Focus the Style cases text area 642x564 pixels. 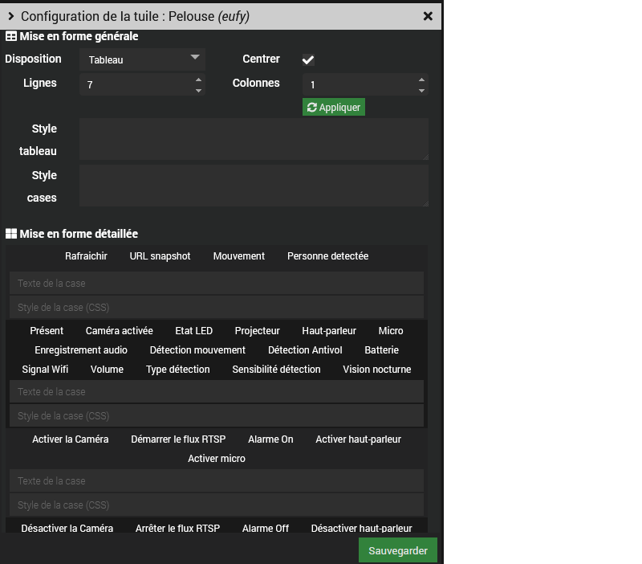point(254,186)
